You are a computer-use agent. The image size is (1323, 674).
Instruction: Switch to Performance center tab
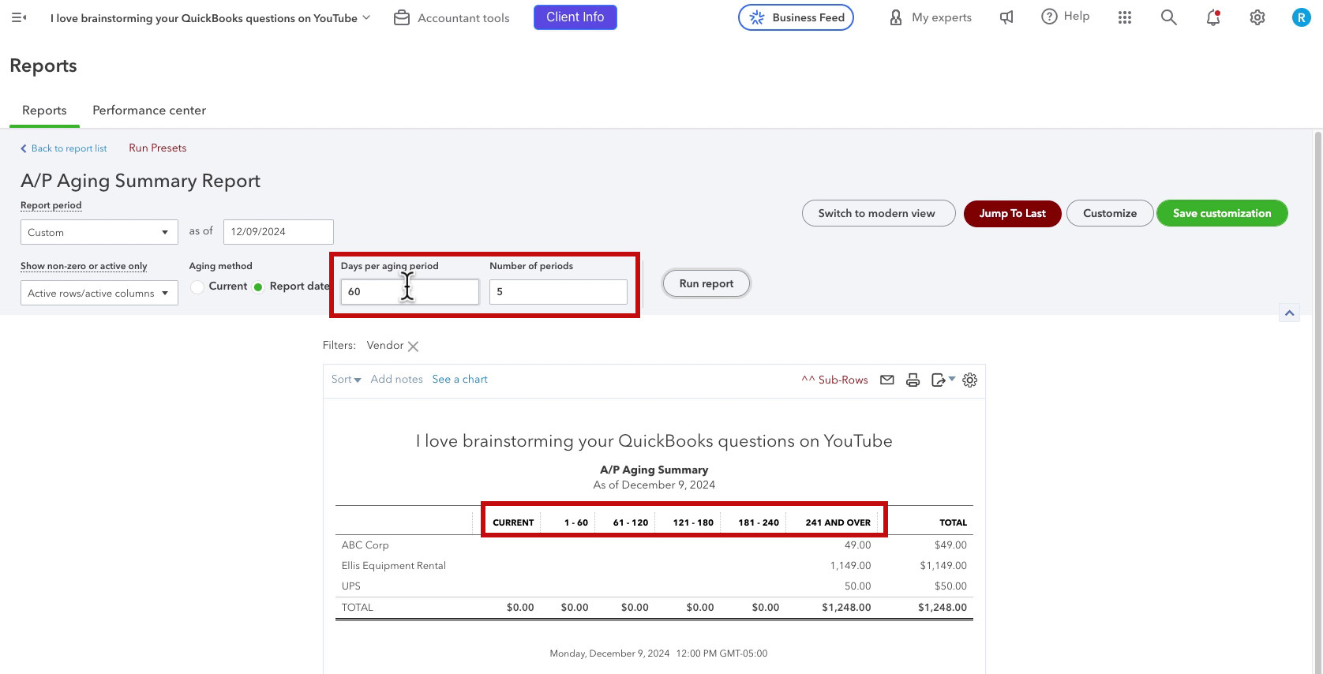pyautogui.click(x=149, y=110)
